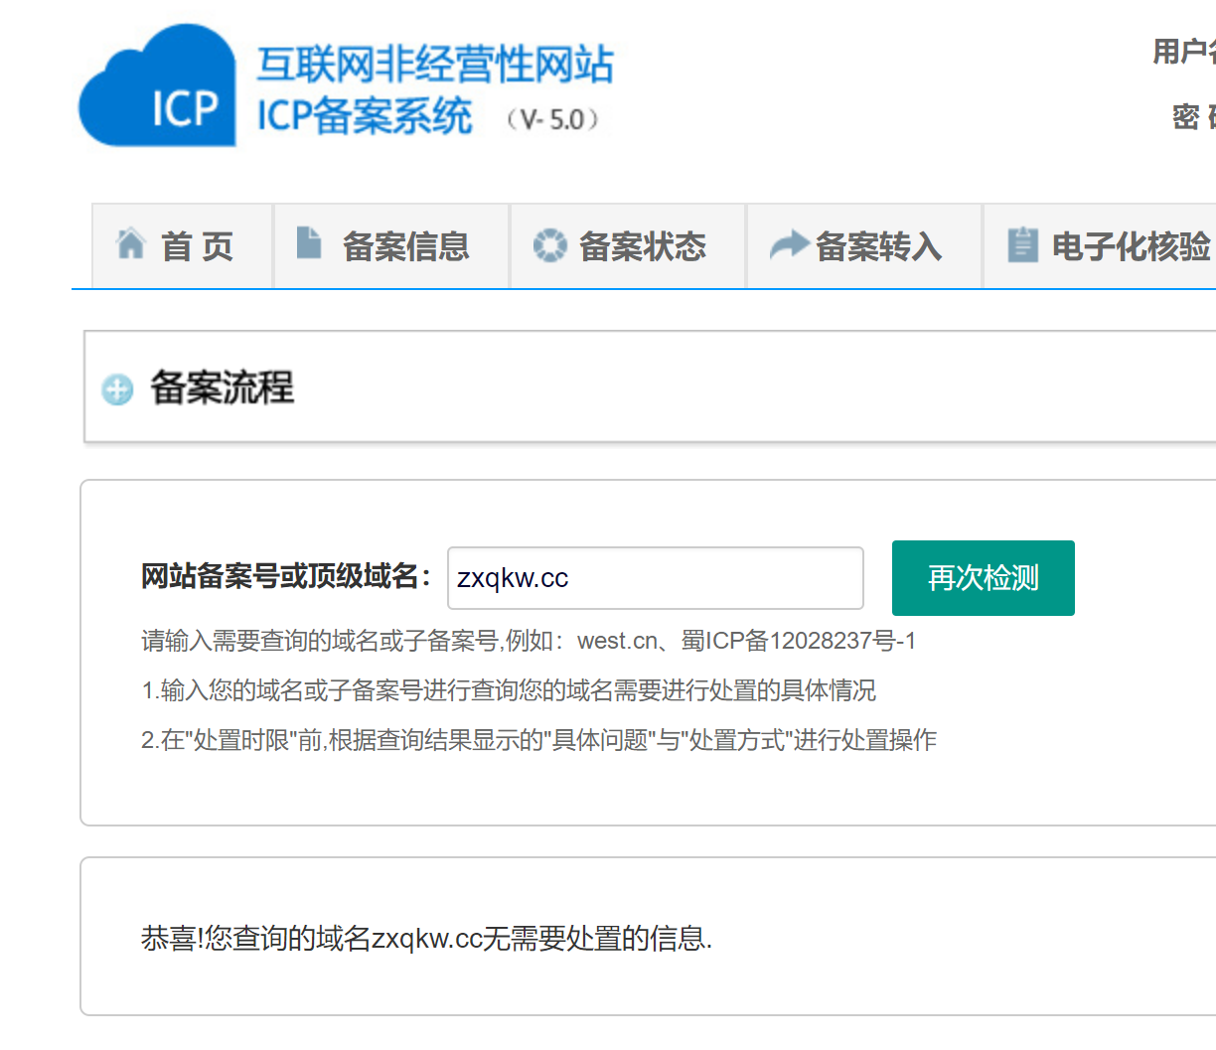Click the 恭喜 result message for zxqkw.cc

point(426,938)
